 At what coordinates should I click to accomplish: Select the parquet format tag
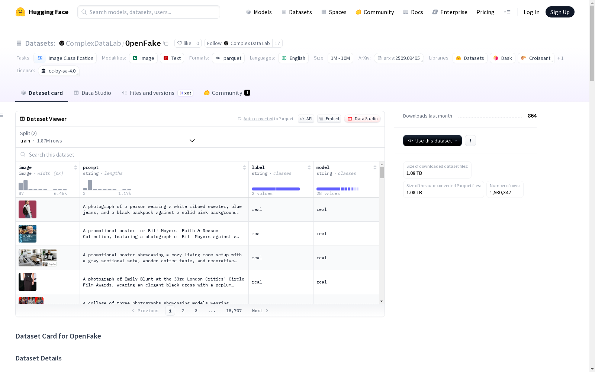(x=228, y=58)
